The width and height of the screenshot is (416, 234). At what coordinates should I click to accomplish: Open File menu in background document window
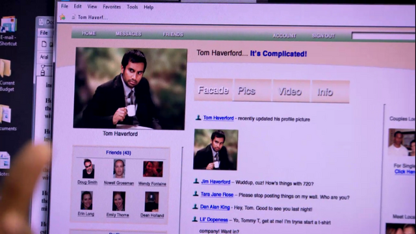coord(44,33)
